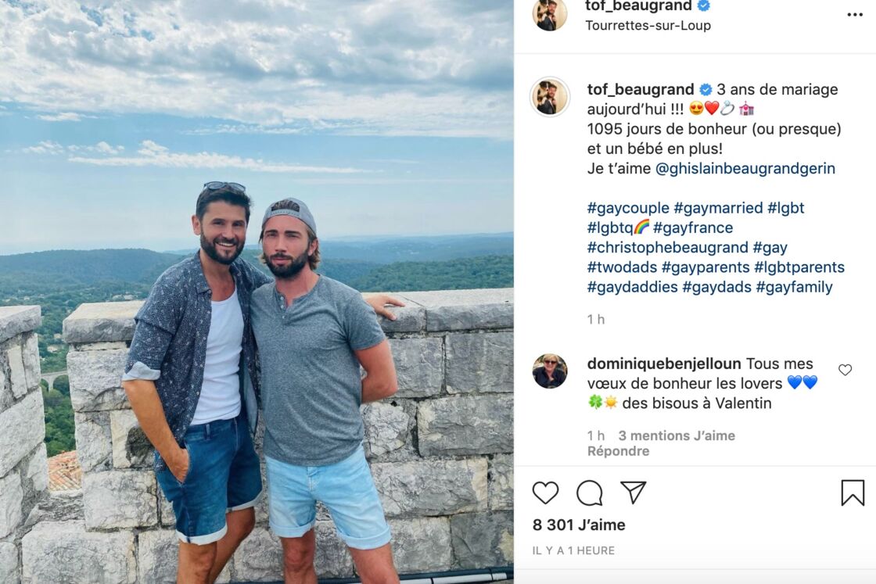Like the post with the heart icon
Screen dimensions: 876x584
coord(545,493)
